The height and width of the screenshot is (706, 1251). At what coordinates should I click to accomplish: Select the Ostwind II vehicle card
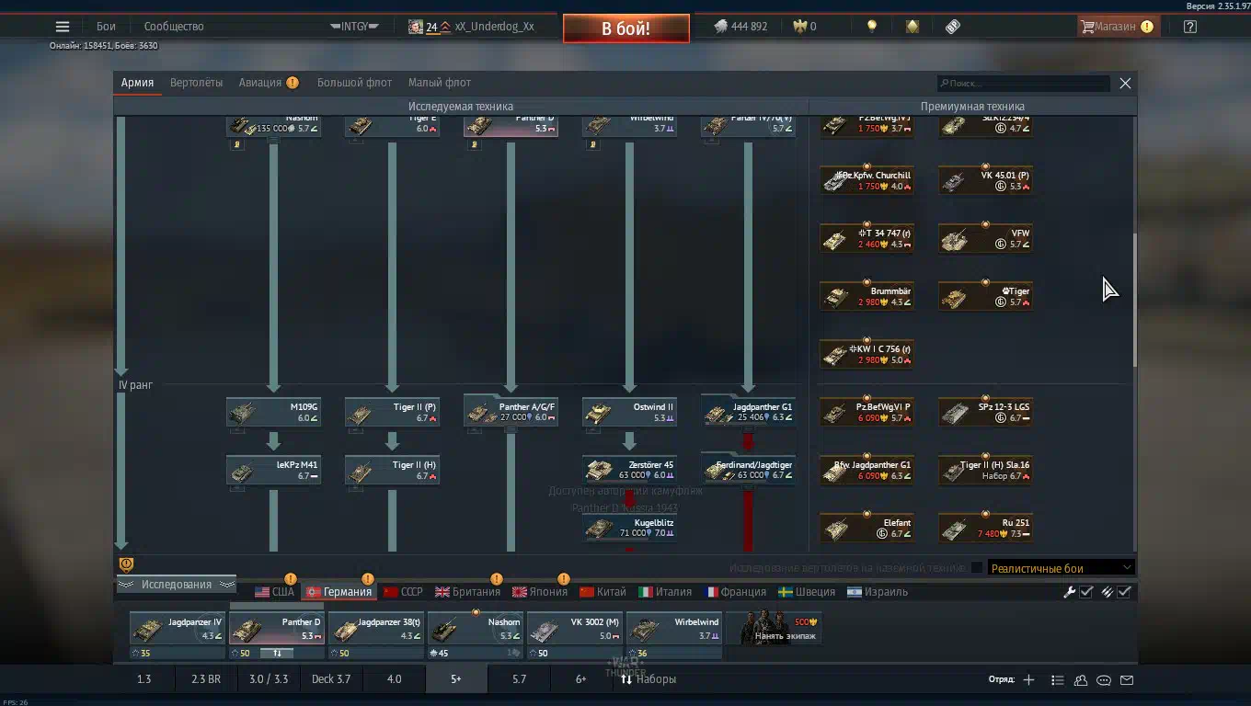pyautogui.click(x=629, y=412)
